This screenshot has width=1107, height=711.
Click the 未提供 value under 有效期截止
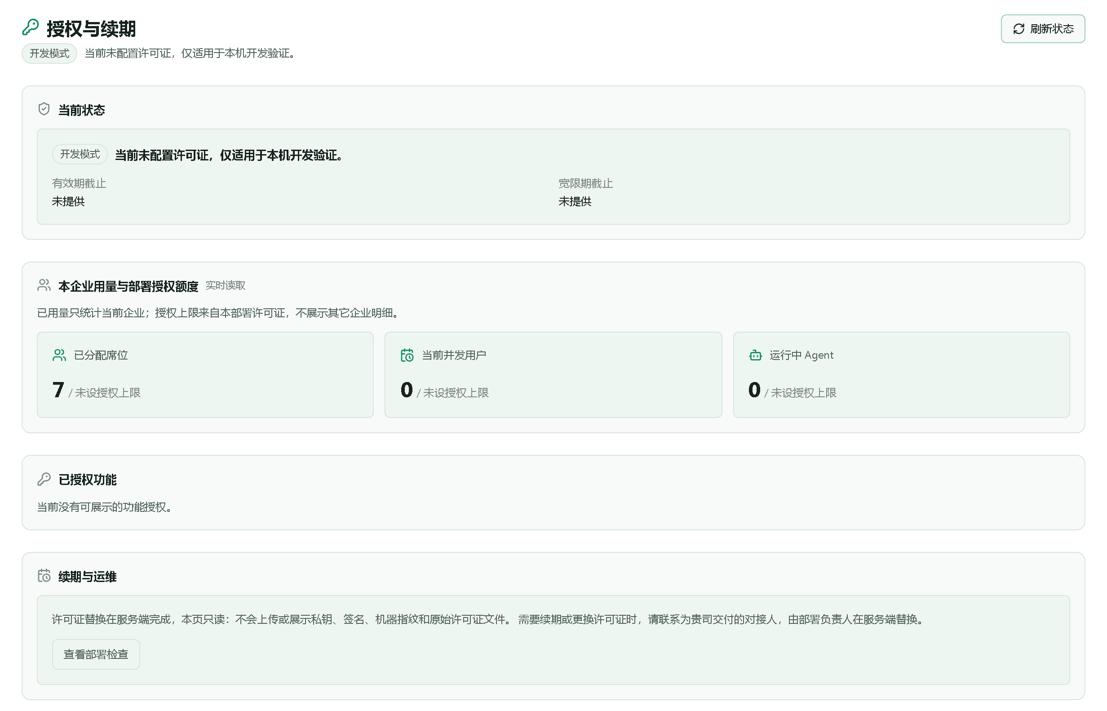68,201
